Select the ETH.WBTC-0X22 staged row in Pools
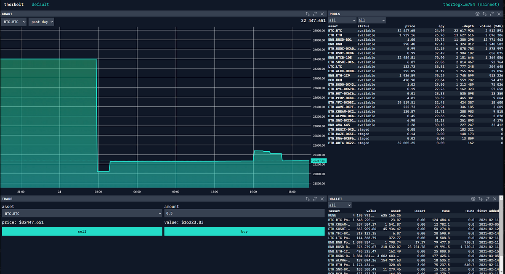 pyautogui.click(x=416, y=143)
